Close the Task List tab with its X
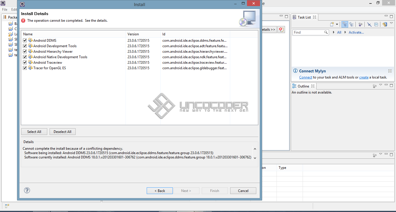The height and width of the screenshot is (212, 396). 315,17
